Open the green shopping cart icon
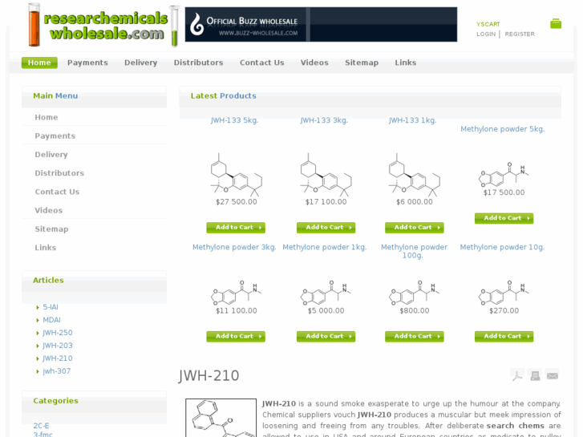The image size is (583, 437). pyautogui.click(x=556, y=24)
